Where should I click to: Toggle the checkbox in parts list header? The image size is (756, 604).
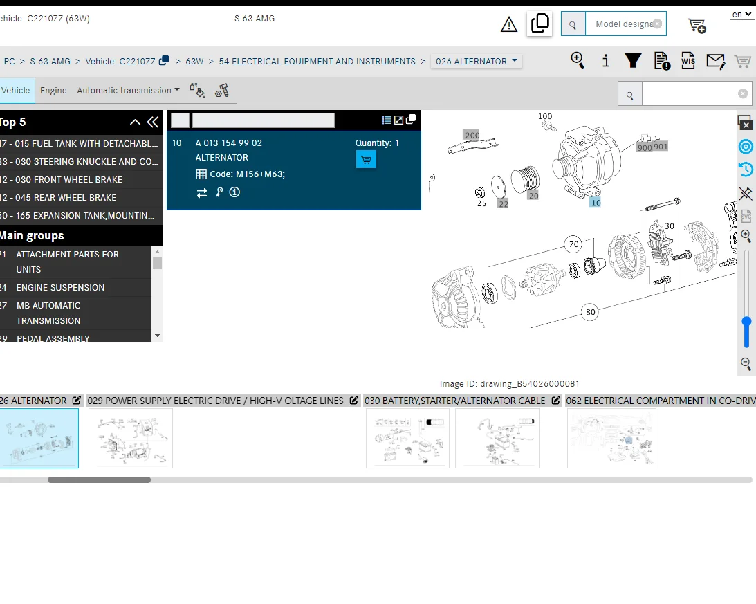tap(181, 120)
